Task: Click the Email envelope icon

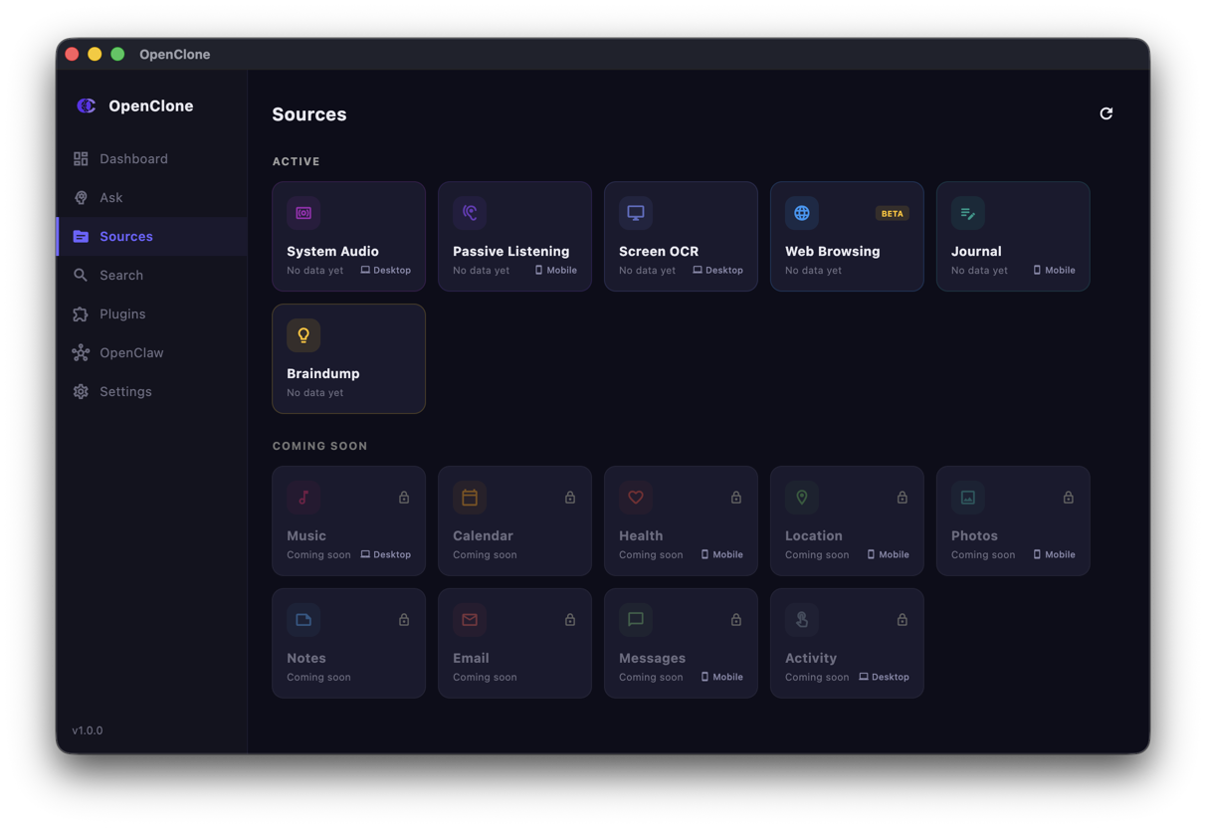Action: (x=469, y=619)
